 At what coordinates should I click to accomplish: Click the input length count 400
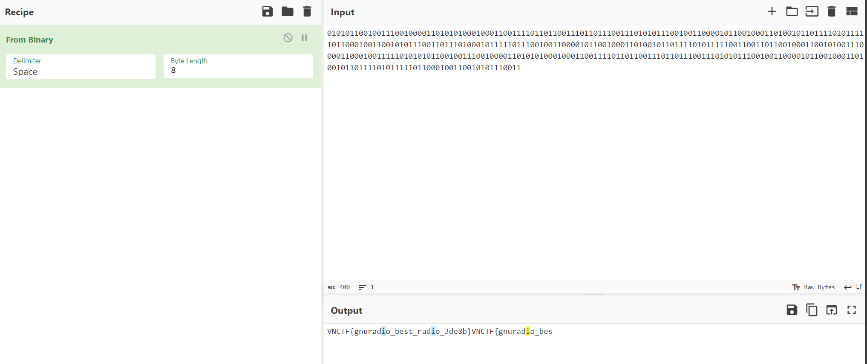pos(339,287)
